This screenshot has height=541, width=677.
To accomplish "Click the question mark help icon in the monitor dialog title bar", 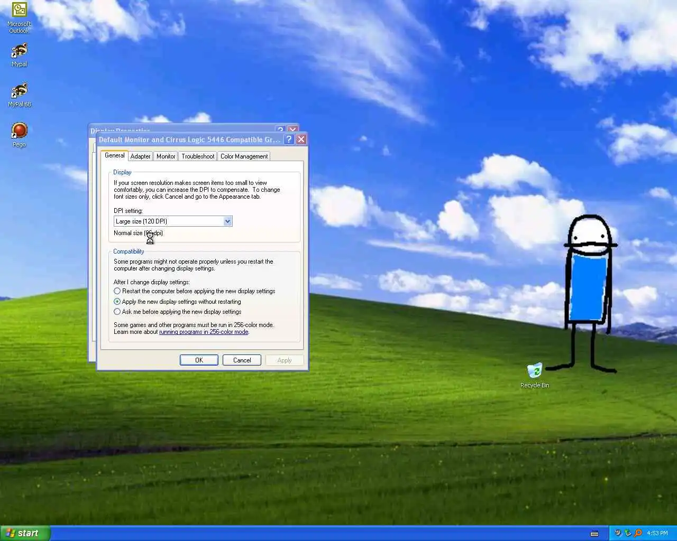I will (x=289, y=139).
